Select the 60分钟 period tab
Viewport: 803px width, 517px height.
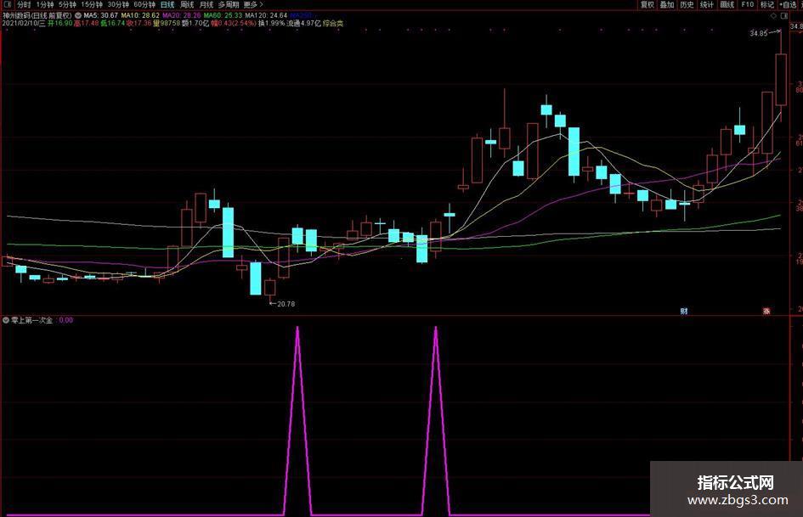point(144,4)
